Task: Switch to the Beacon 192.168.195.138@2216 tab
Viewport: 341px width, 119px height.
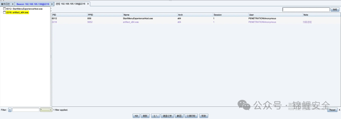Action: click(33, 4)
